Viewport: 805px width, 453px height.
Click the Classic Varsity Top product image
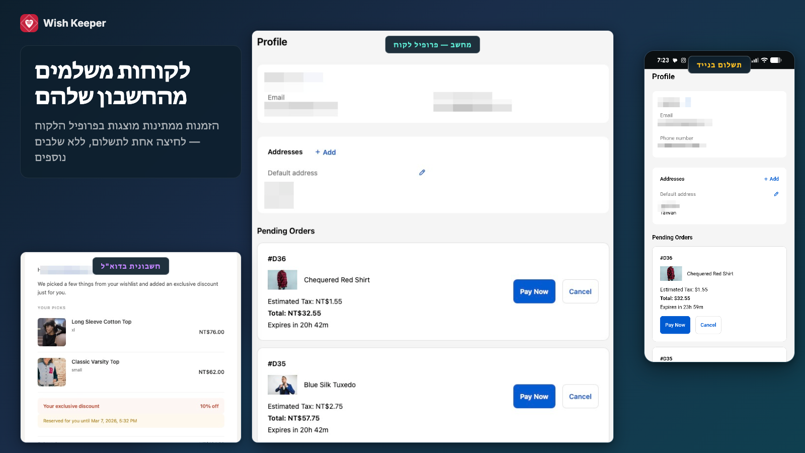pos(52,372)
